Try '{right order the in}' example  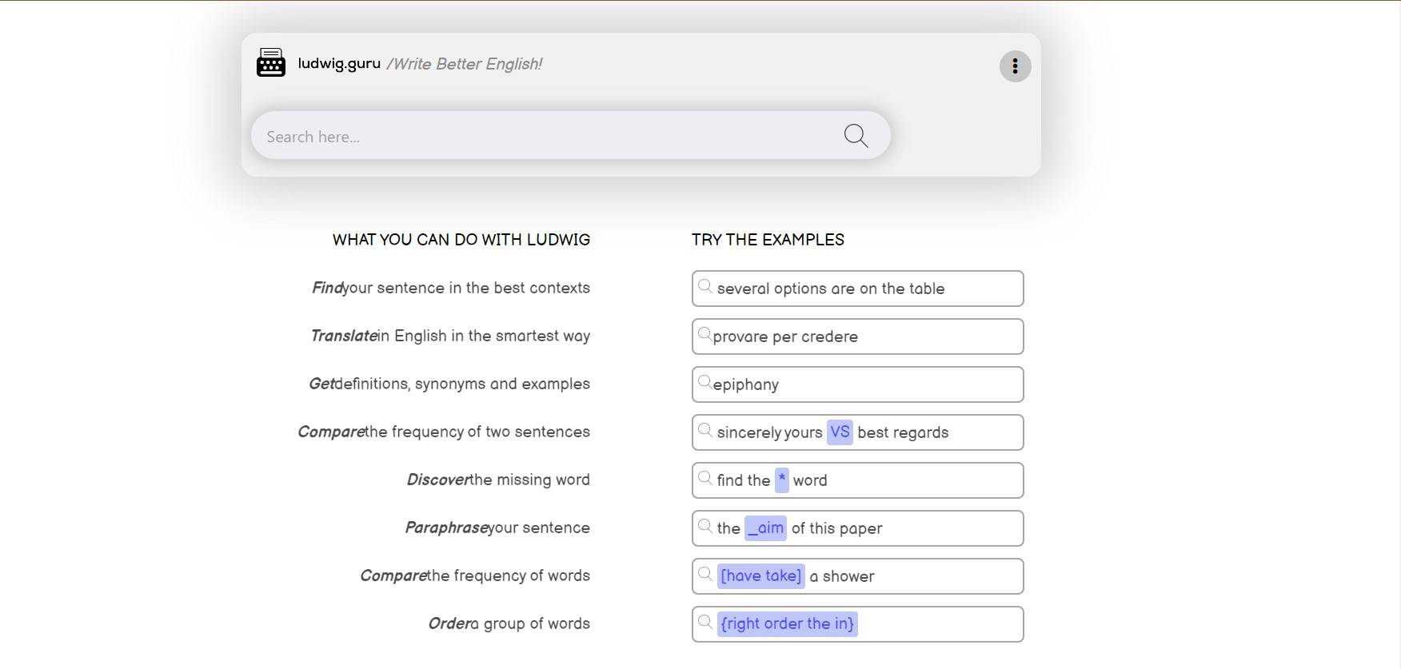click(857, 624)
